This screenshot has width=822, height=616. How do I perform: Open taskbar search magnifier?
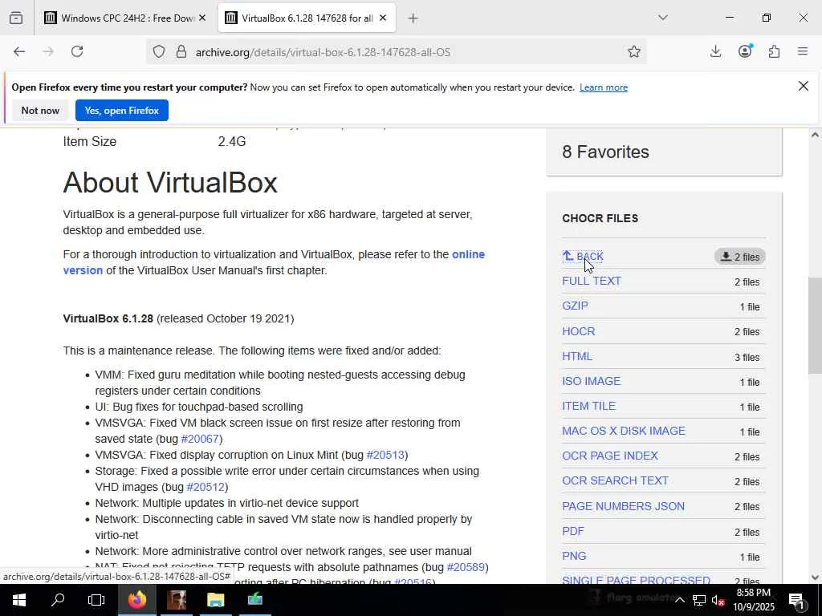pos(58,600)
